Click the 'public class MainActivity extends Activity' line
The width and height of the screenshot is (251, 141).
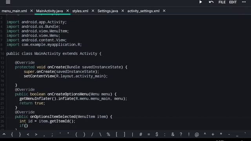[54, 54]
